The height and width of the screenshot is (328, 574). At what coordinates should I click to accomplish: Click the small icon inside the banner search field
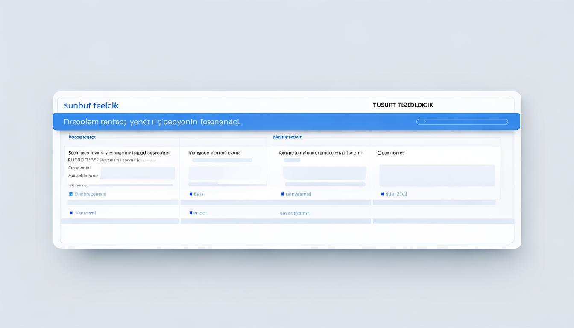(x=425, y=122)
